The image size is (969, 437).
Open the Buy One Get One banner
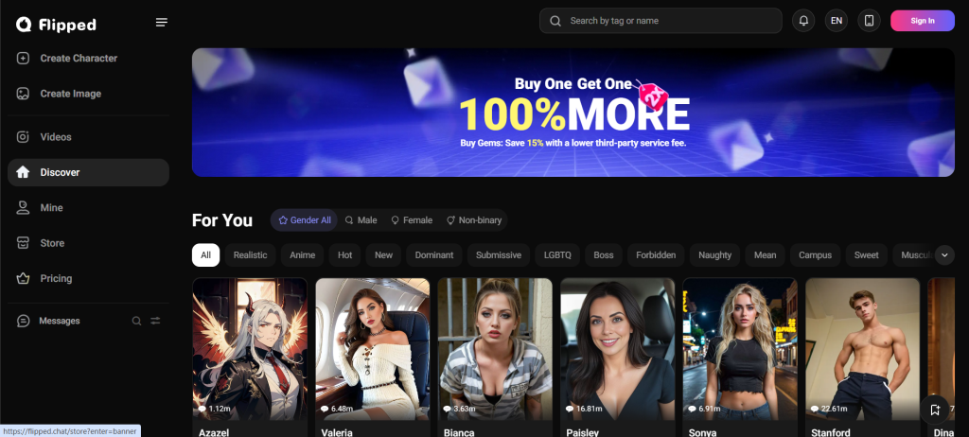click(x=573, y=113)
